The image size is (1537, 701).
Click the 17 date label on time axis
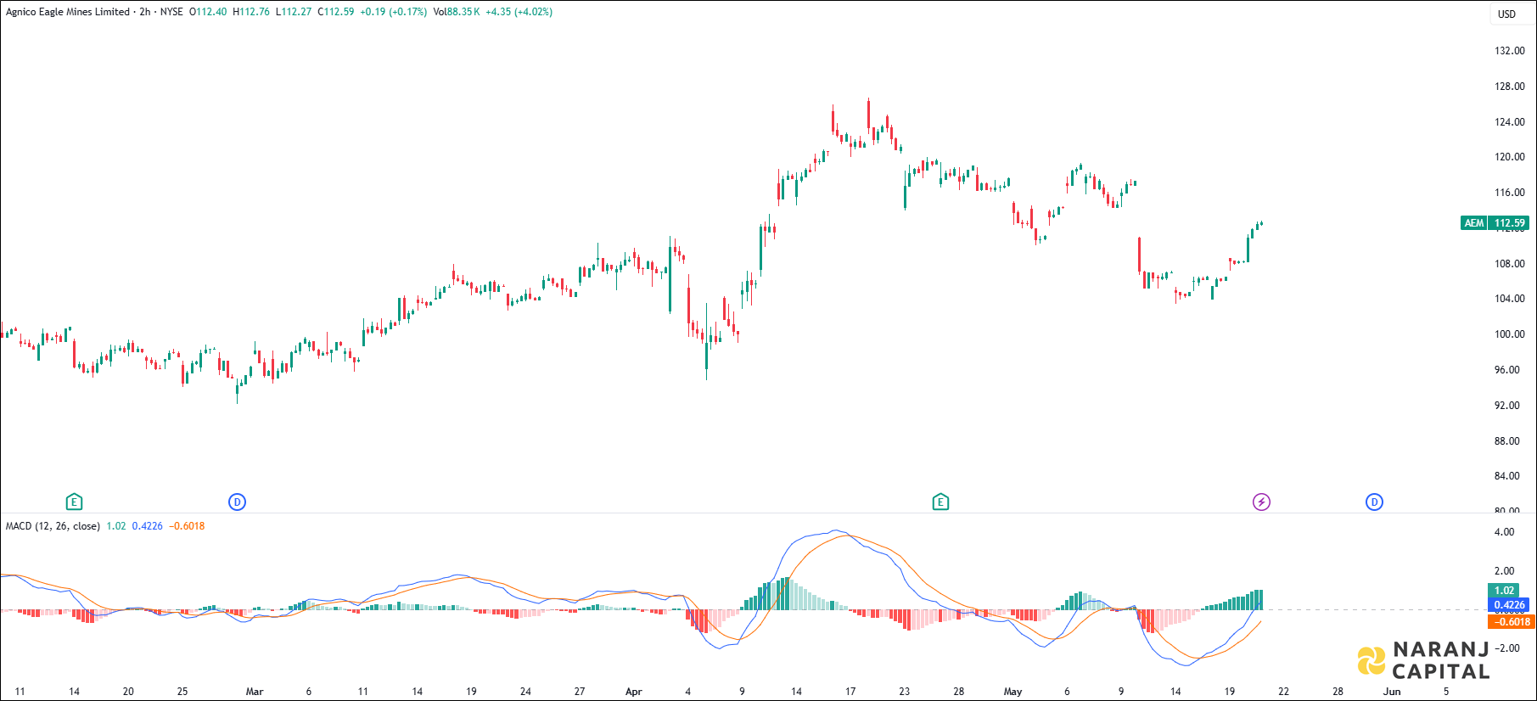point(850,692)
